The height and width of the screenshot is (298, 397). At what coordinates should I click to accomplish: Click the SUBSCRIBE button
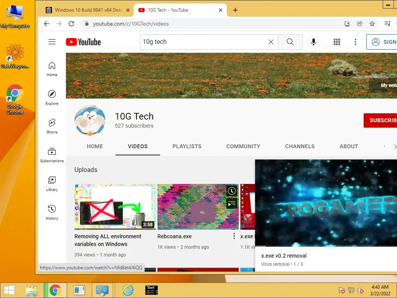coord(380,120)
